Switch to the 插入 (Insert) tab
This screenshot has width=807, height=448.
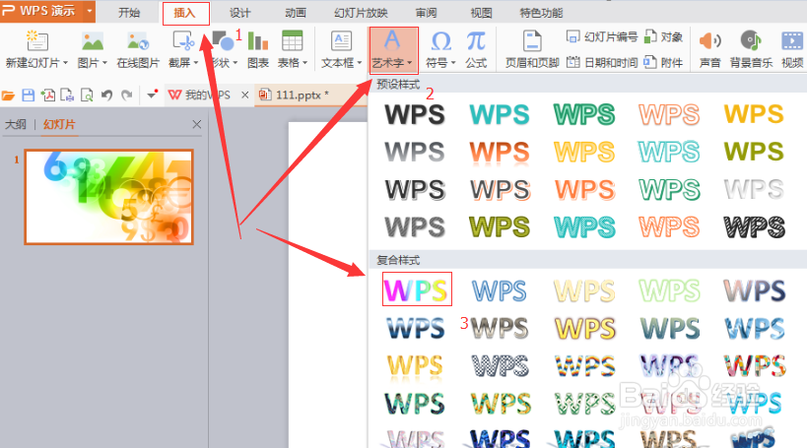(185, 13)
